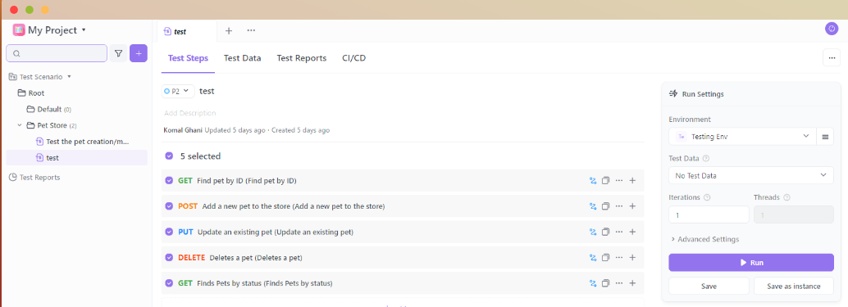The image size is (848, 307).
Task: Toggle the 5 selected select-all checkbox
Action: coord(169,156)
